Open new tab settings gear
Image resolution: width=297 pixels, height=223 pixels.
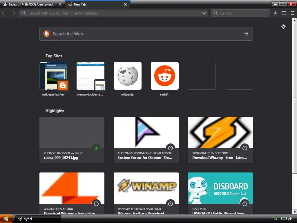[x=283, y=27]
